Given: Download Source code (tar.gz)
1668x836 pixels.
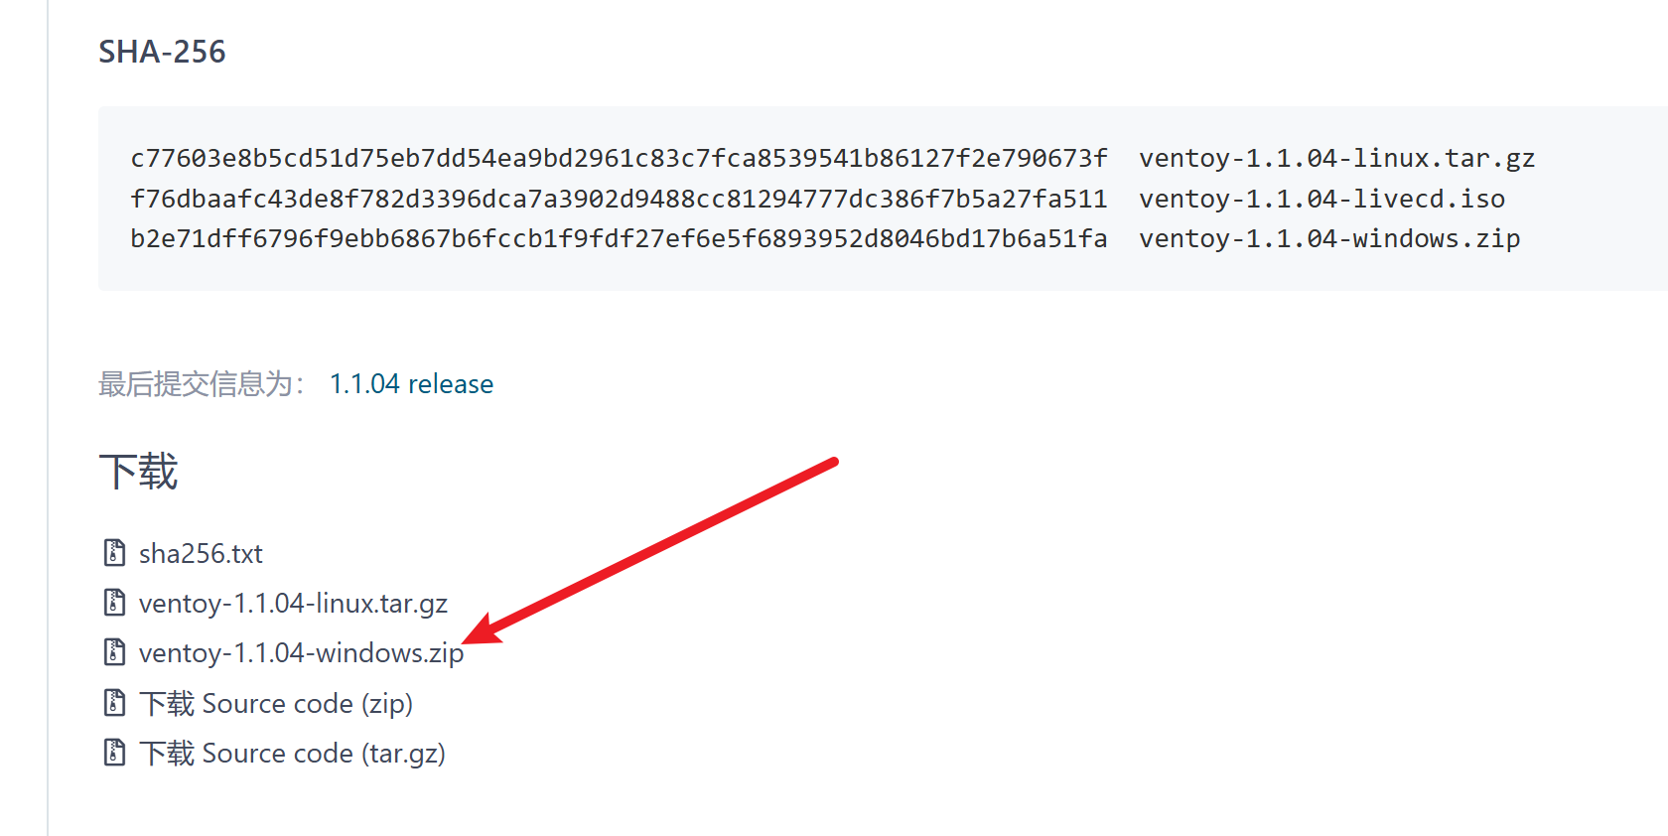Looking at the screenshot, I should click(292, 753).
